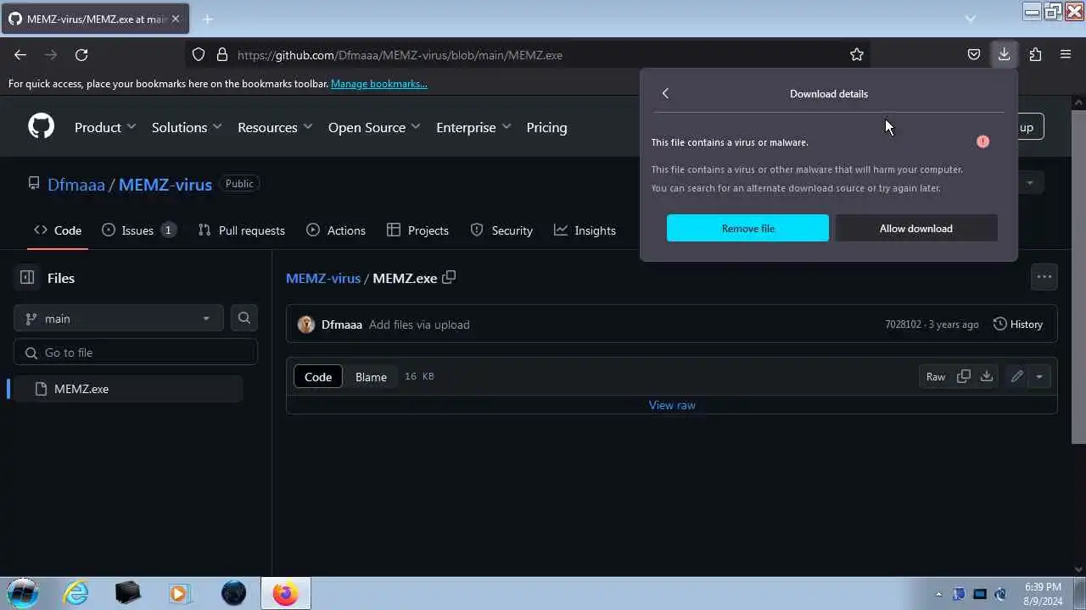Click commit message Add files via upload
Image resolution: width=1086 pixels, height=610 pixels.
point(419,324)
